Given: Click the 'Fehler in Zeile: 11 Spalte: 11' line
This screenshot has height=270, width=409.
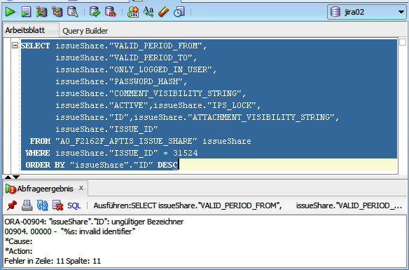Looking at the screenshot, I should tap(53, 261).
